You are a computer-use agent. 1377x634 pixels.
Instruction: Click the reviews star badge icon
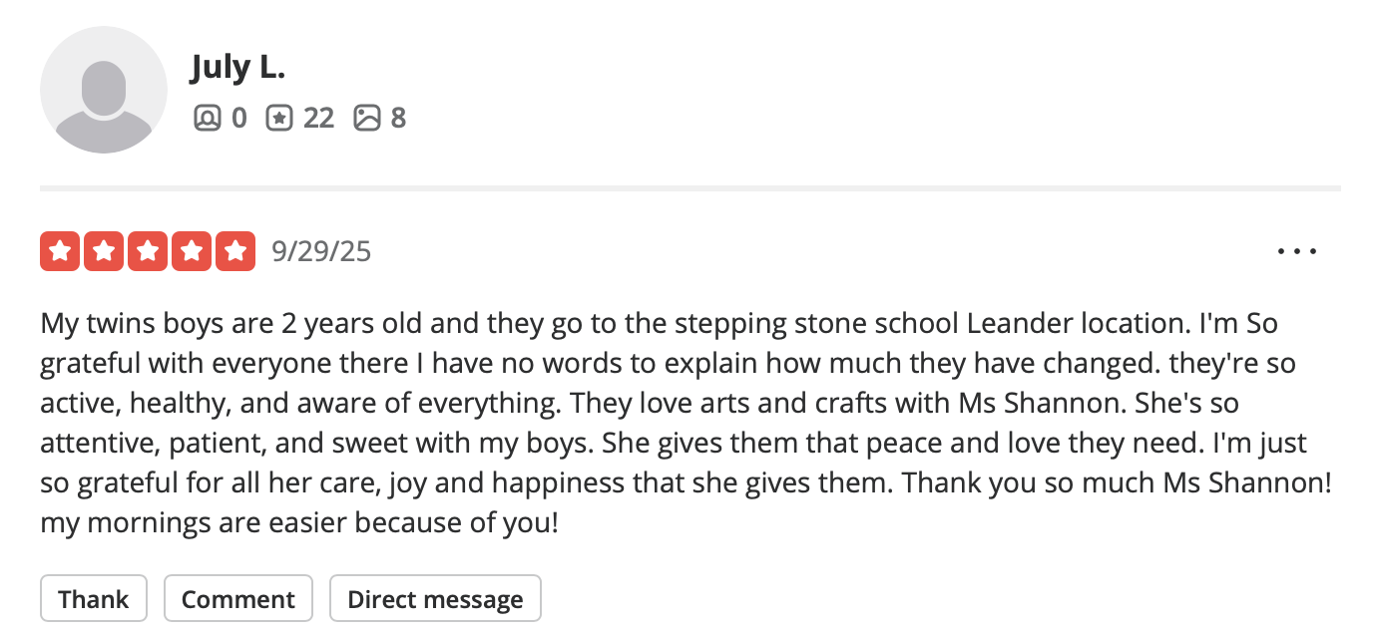click(279, 119)
